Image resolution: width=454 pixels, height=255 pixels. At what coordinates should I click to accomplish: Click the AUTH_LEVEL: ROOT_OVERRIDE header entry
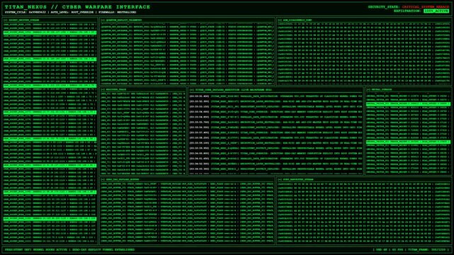tap(72, 13)
